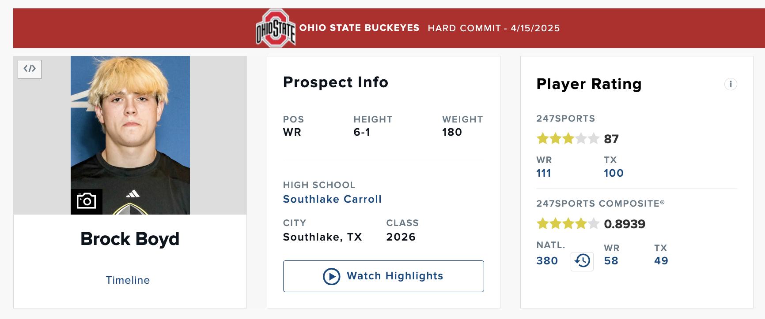This screenshot has height=319, width=765.
Task: Open the composite TX ranking 49
Action: 661,261
